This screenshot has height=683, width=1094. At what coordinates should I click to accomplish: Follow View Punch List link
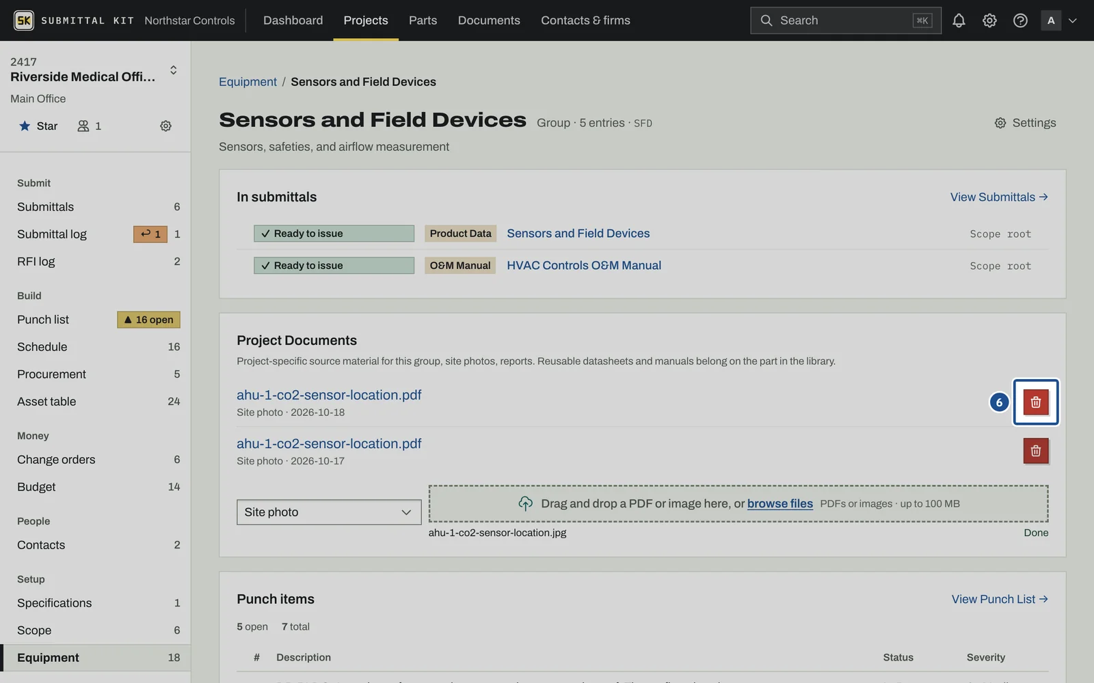1000,599
